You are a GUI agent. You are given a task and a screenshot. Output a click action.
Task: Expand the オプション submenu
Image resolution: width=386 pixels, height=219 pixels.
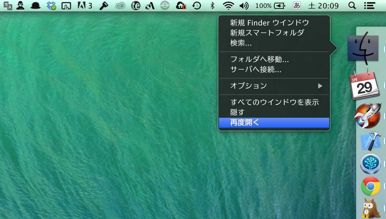point(274,86)
